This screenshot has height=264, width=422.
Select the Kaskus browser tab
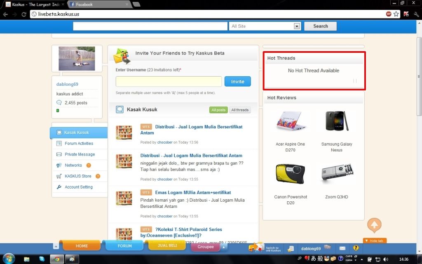(x=35, y=4)
